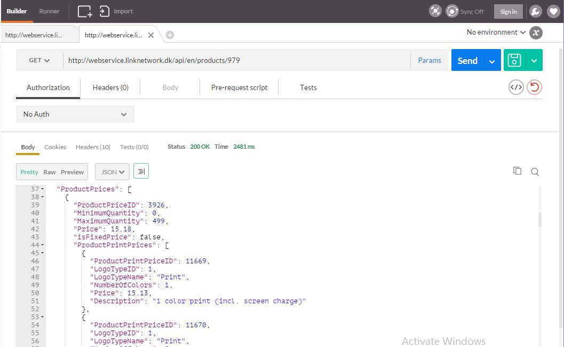Click the Sign in button
This screenshot has width=564, height=347.
pos(509,12)
